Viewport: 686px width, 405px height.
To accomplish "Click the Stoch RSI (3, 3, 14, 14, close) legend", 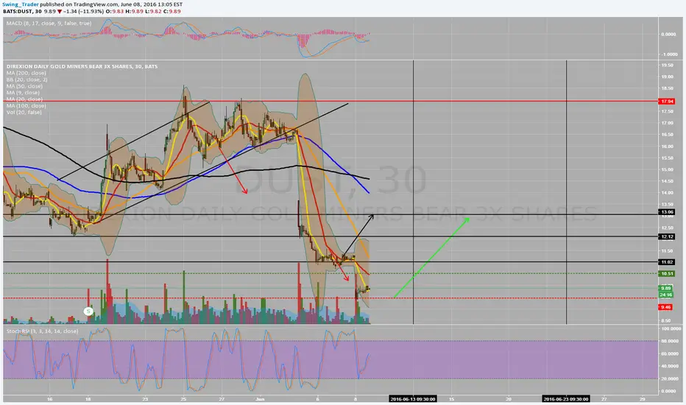I will click(x=43, y=331).
